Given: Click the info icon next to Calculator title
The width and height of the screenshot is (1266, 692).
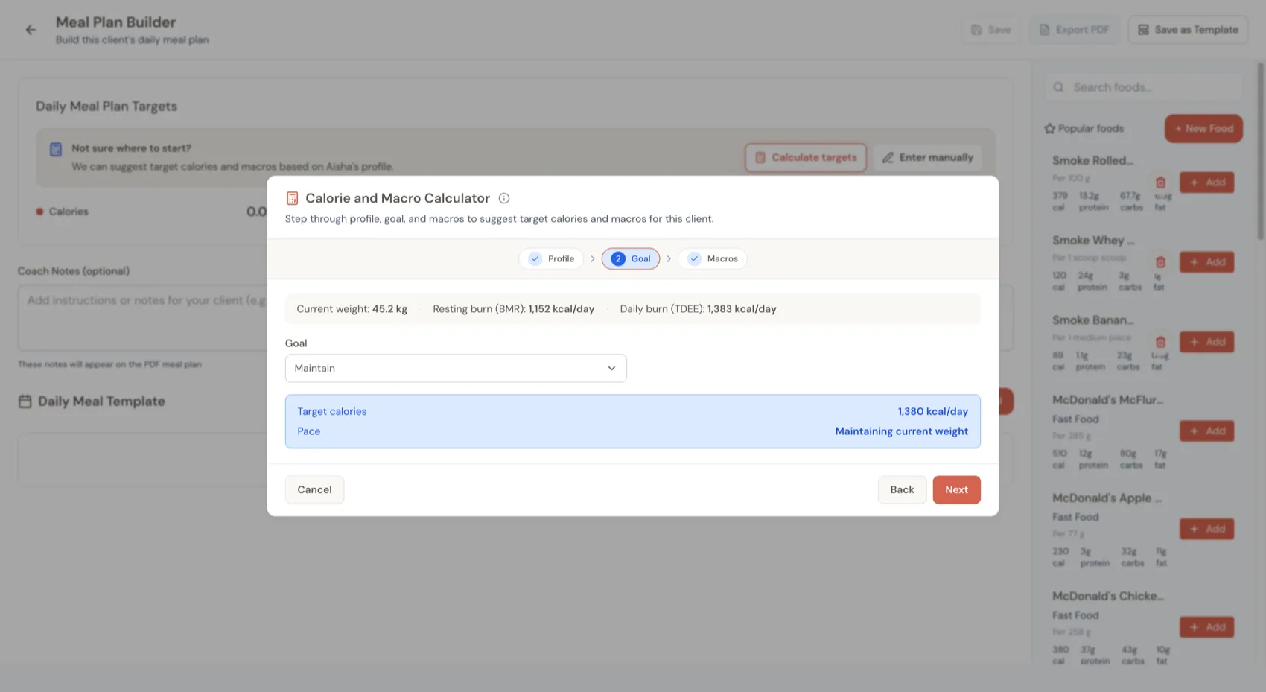Looking at the screenshot, I should (504, 198).
